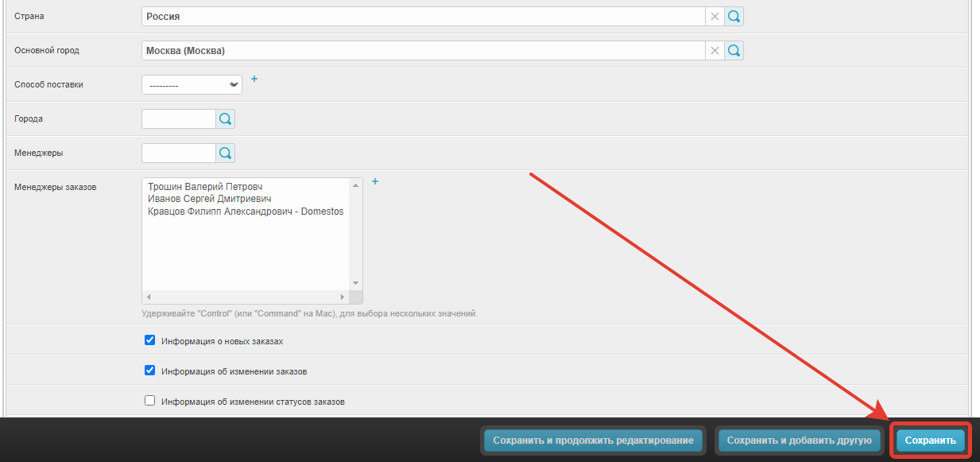Add new Менеджеры заказов with plus icon

click(x=375, y=181)
